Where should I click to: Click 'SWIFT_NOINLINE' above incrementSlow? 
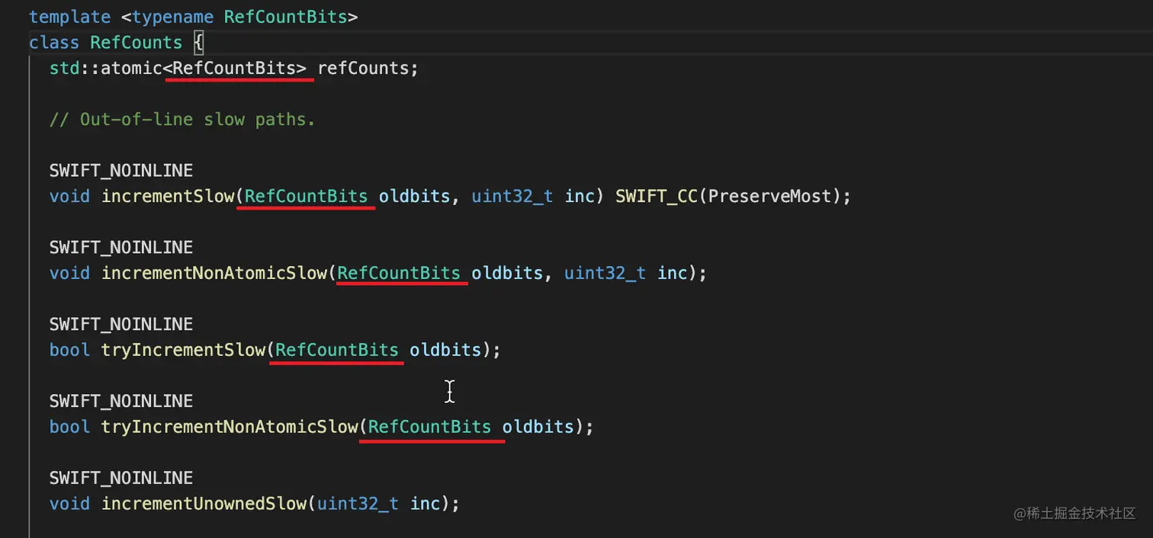point(121,170)
